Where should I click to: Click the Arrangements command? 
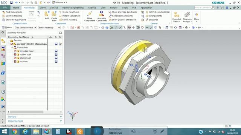coord(154,16)
